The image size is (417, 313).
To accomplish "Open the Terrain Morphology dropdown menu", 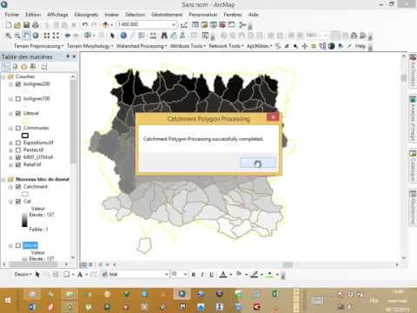I will pos(89,46).
